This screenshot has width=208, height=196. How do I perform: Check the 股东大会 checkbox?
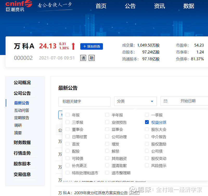(147, 129)
